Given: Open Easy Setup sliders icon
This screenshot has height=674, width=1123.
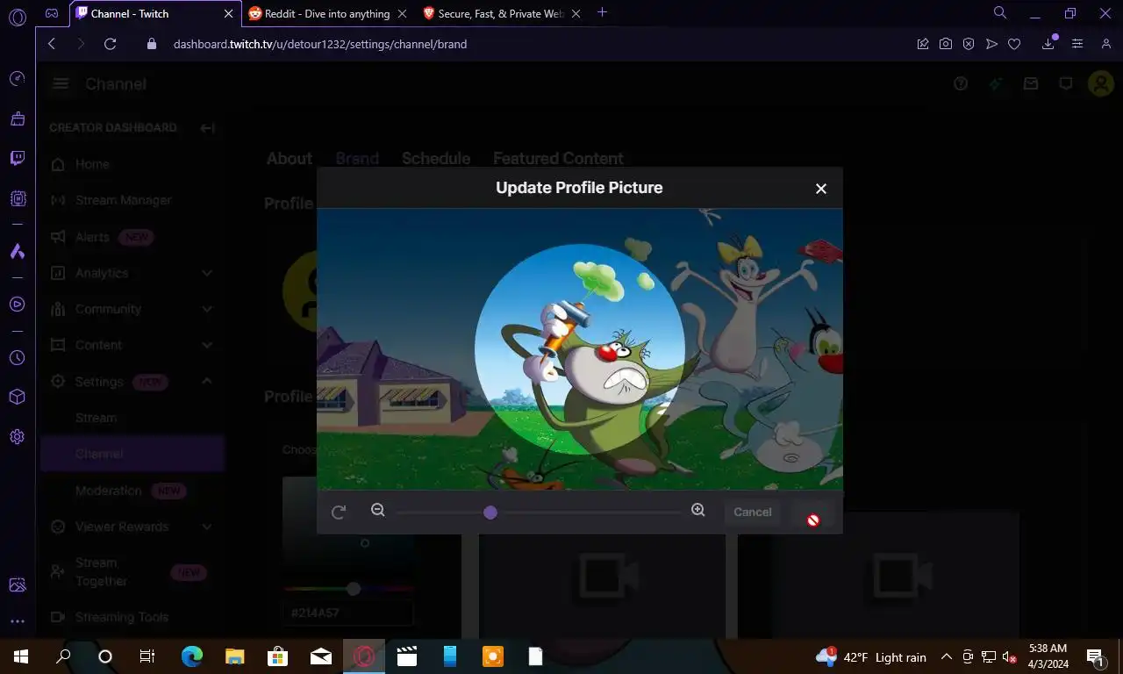Looking at the screenshot, I should [1077, 44].
